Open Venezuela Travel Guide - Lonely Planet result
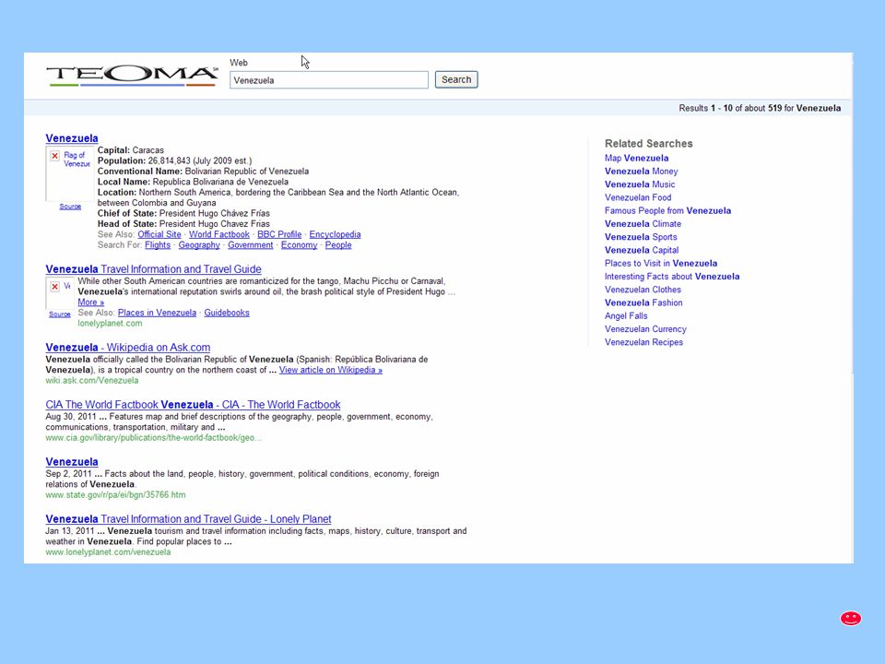Screen dimensions: 885x664 click(188, 519)
